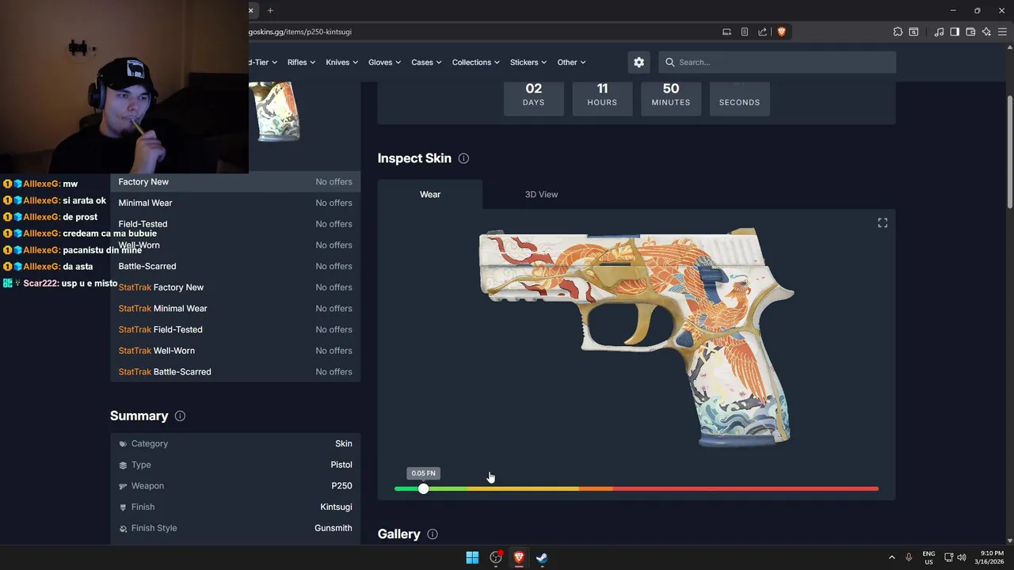Click the Brave browser taskbar icon

point(519,557)
